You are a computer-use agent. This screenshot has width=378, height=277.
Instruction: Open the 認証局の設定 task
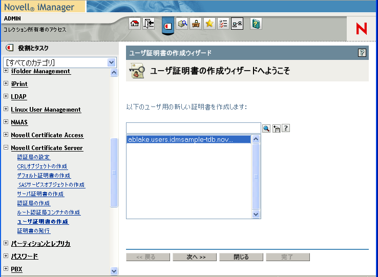[x=34, y=157]
